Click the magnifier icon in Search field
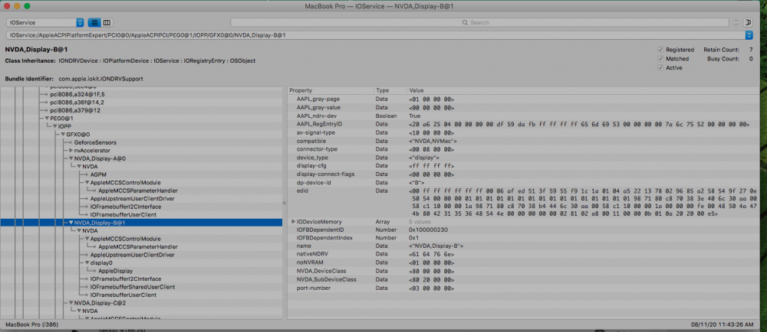This screenshot has width=767, height=332. point(466,23)
